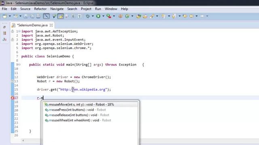
Task: Open the Window menu
Action: 111,9
